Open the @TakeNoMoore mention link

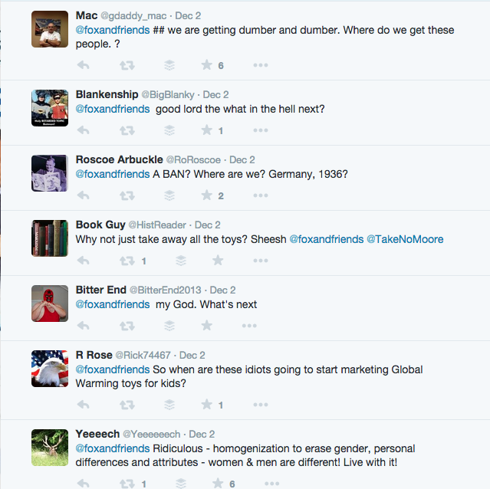(x=405, y=239)
